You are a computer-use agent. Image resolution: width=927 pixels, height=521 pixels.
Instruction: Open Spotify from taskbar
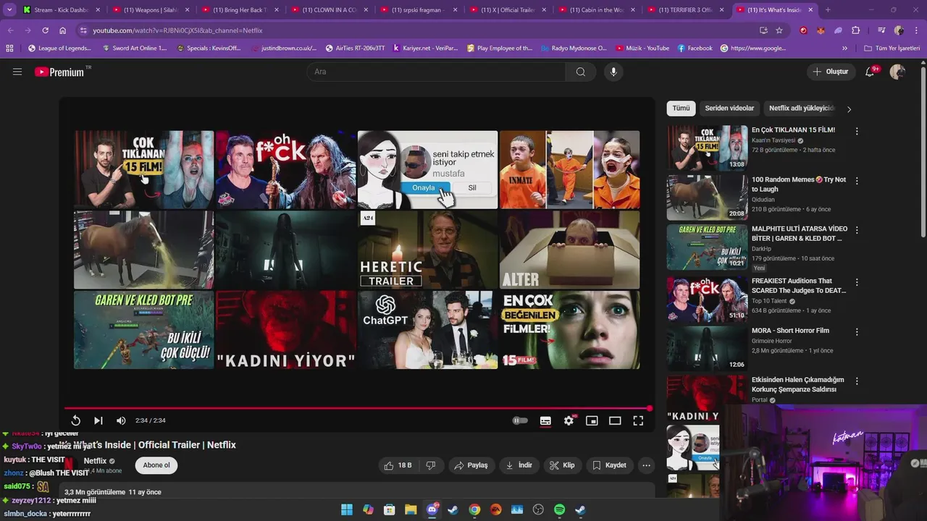click(x=559, y=510)
